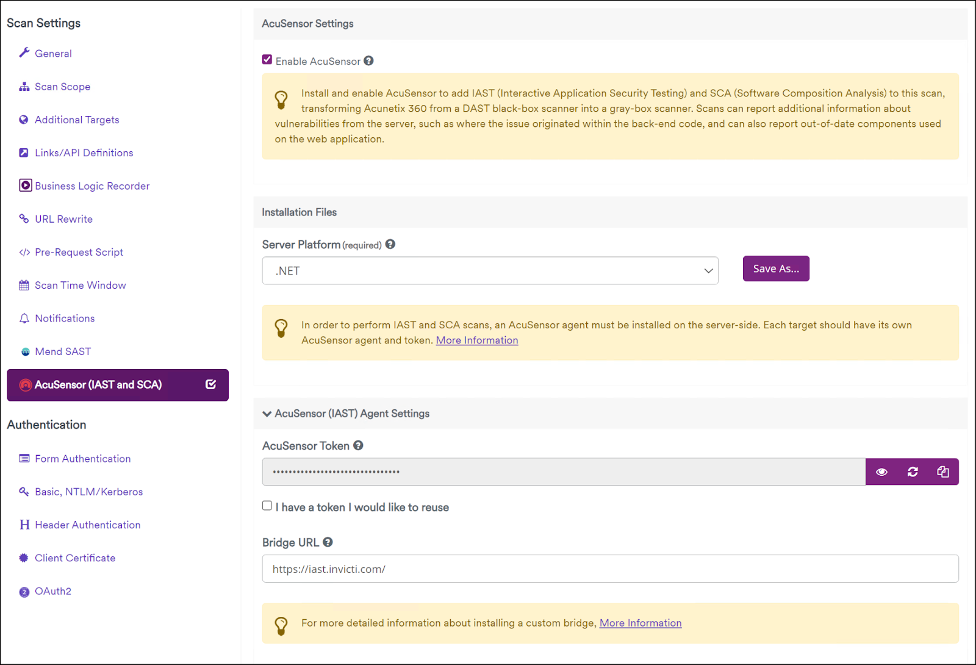Open help icon beside Server Platform
The width and height of the screenshot is (976, 665).
(390, 244)
